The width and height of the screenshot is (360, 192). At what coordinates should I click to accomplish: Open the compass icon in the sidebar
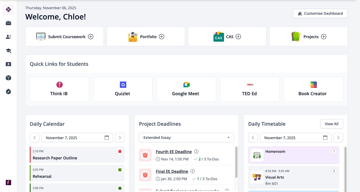(8, 92)
